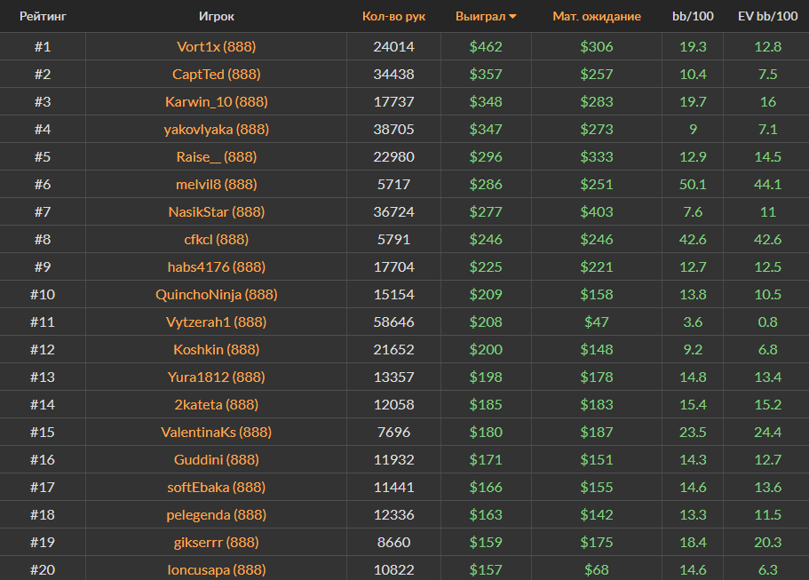Open player CaptTed (888) profile
Viewport: 809px width, 580px height.
[216, 74]
